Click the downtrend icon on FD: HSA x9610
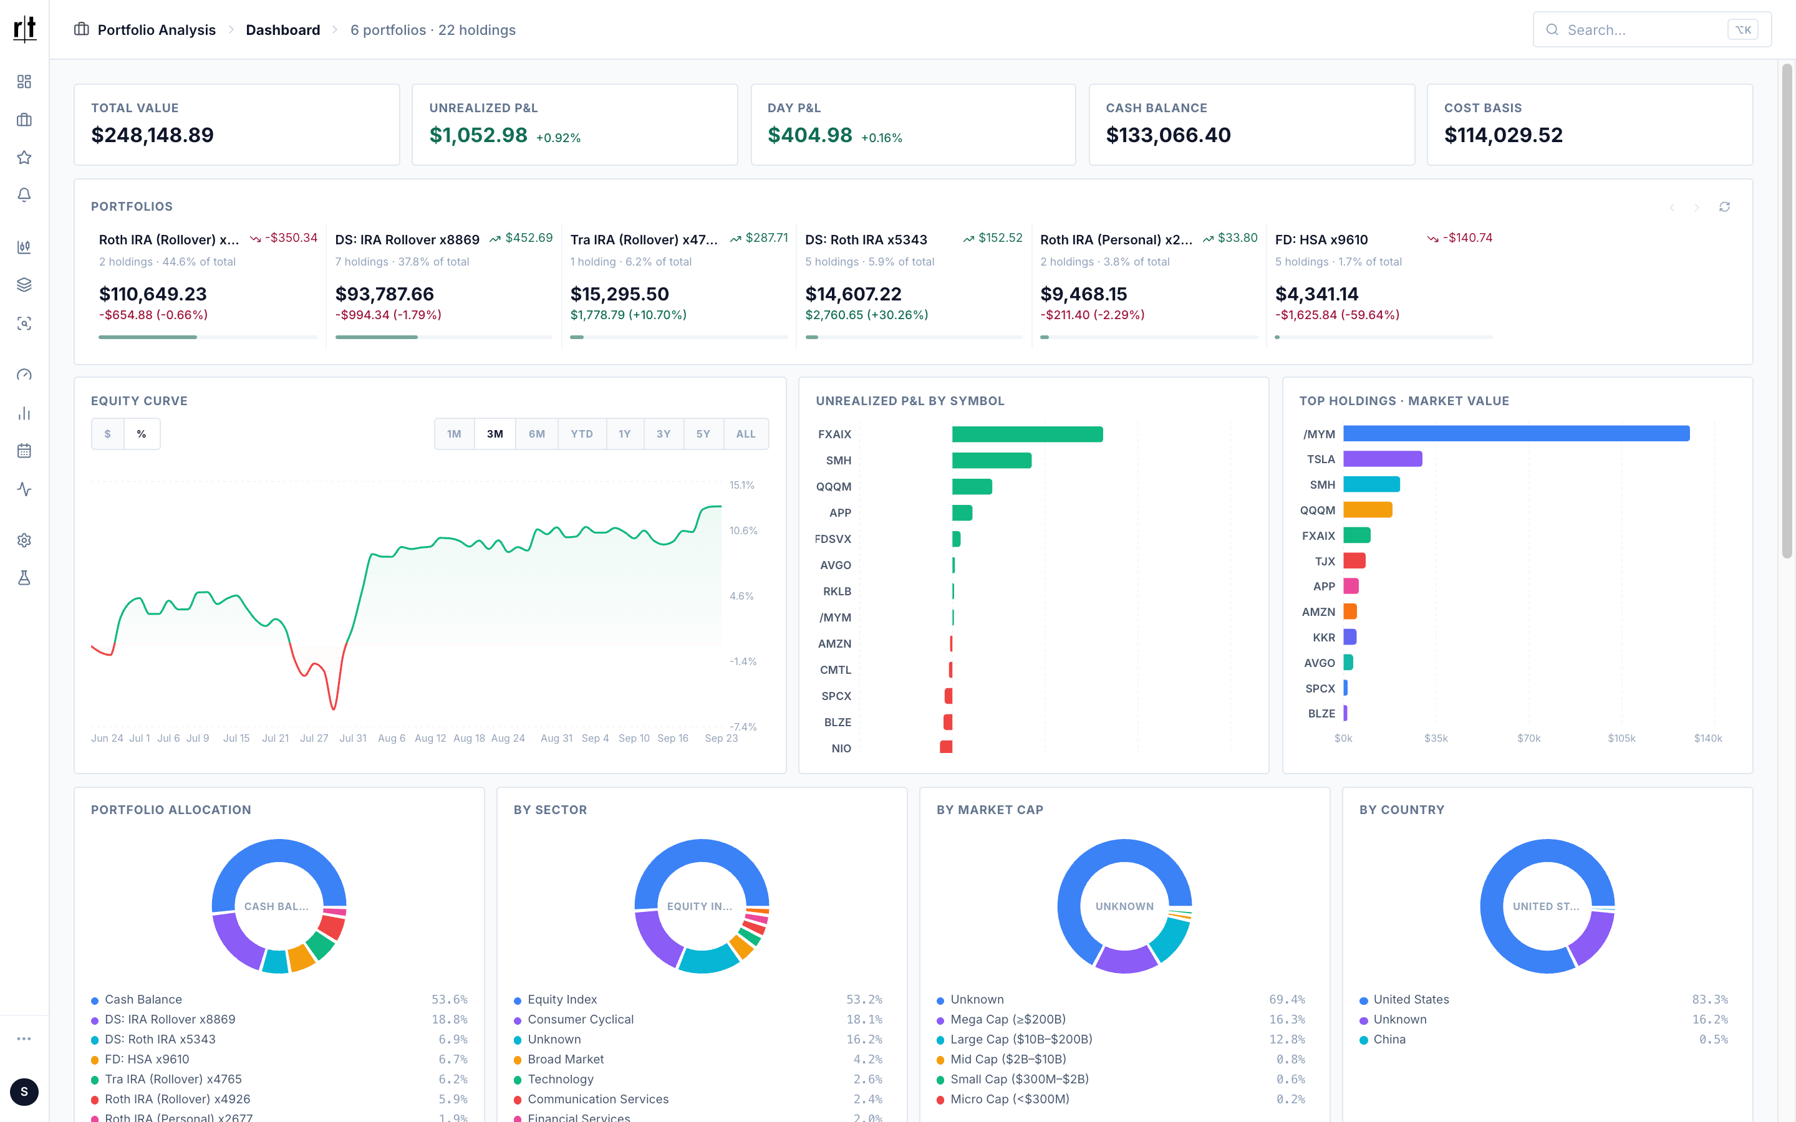Image resolution: width=1796 pixels, height=1122 pixels. pyautogui.click(x=1432, y=238)
